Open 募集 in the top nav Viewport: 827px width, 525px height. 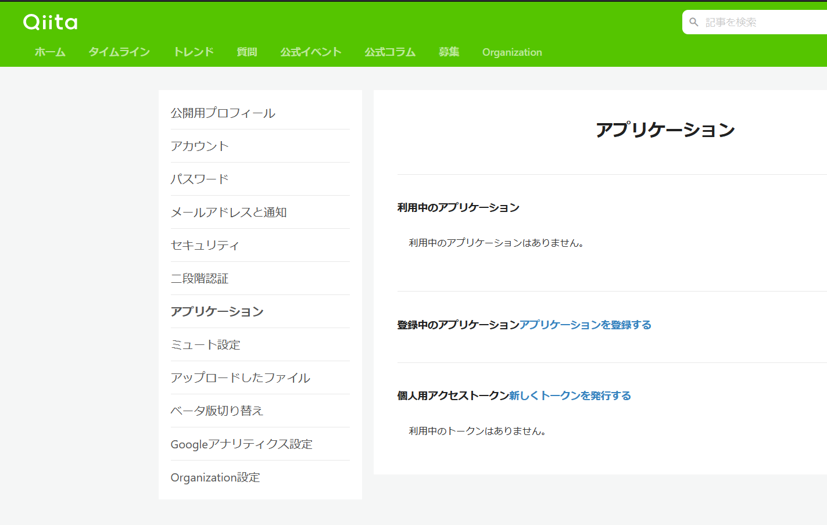click(x=449, y=52)
